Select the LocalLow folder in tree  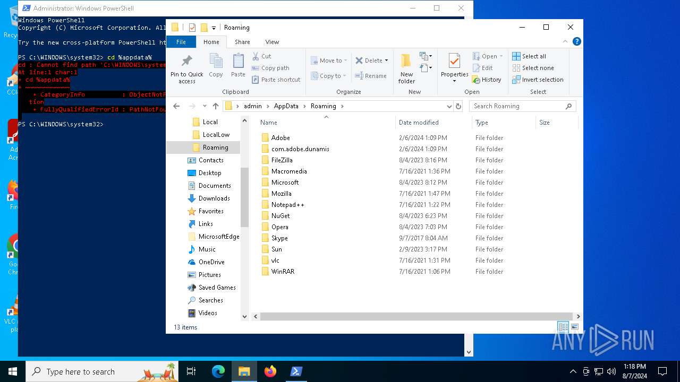coord(211,135)
